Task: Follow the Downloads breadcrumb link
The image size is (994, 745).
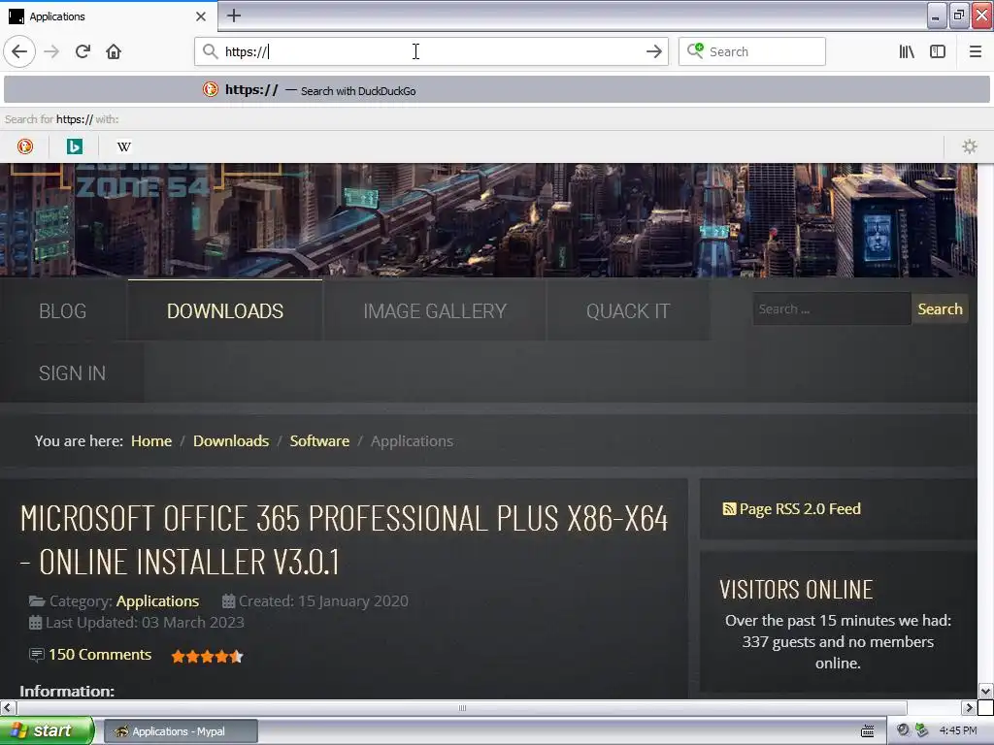Action: pyautogui.click(x=231, y=441)
